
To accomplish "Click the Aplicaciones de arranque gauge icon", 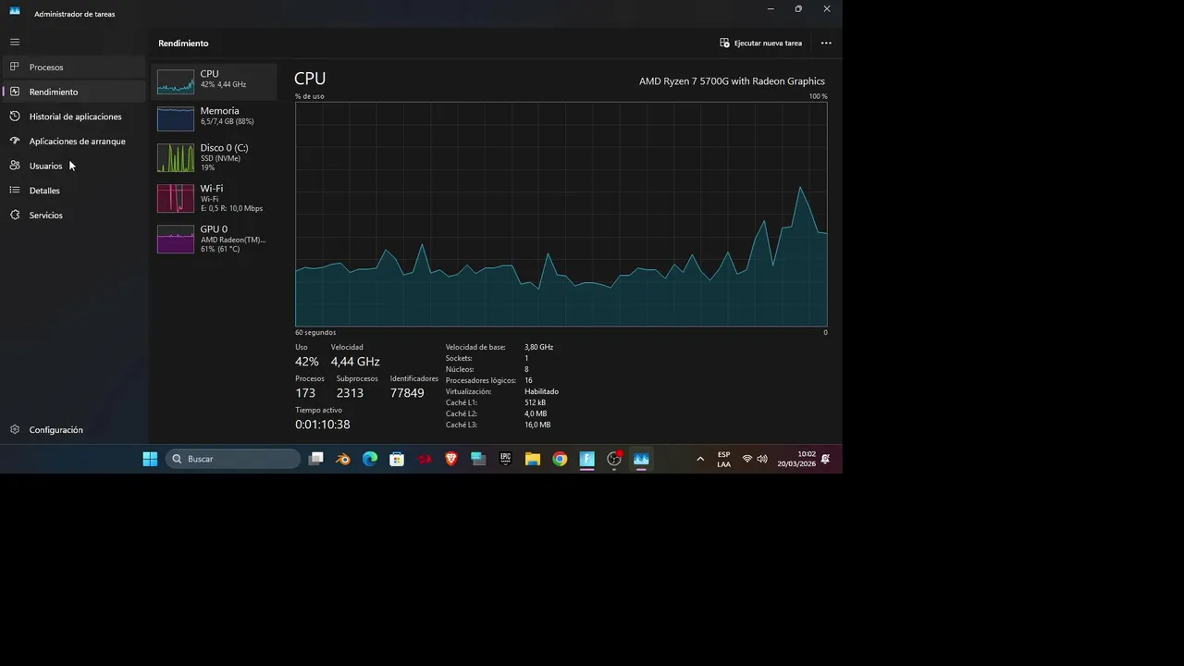I will tap(15, 141).
